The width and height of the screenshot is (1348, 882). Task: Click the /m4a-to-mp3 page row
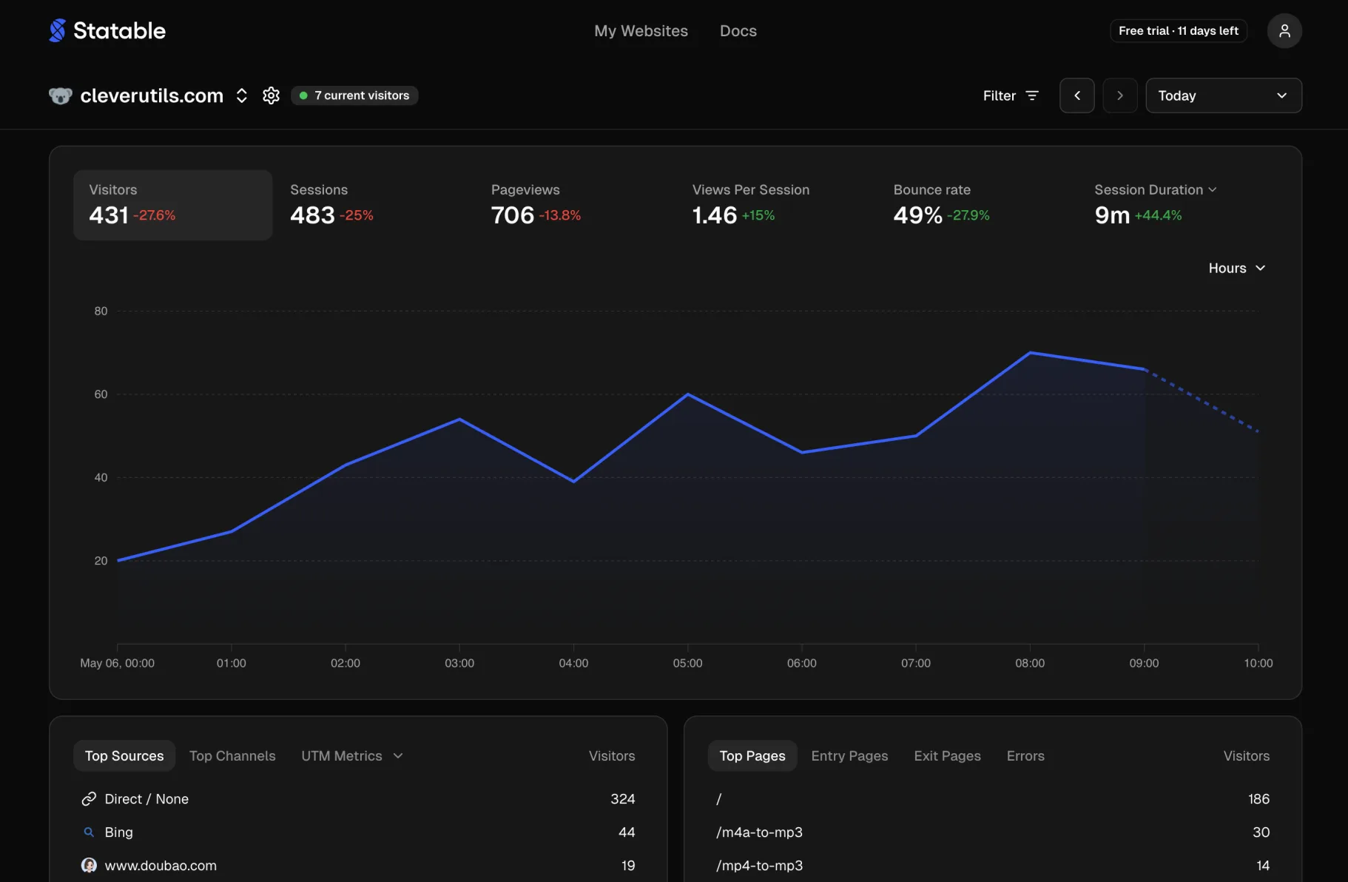pos(993,832)
